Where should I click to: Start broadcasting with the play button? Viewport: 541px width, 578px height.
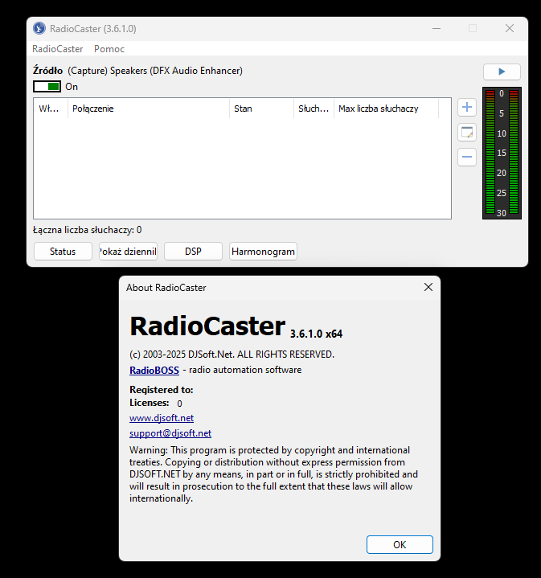(x=502, y=72)
